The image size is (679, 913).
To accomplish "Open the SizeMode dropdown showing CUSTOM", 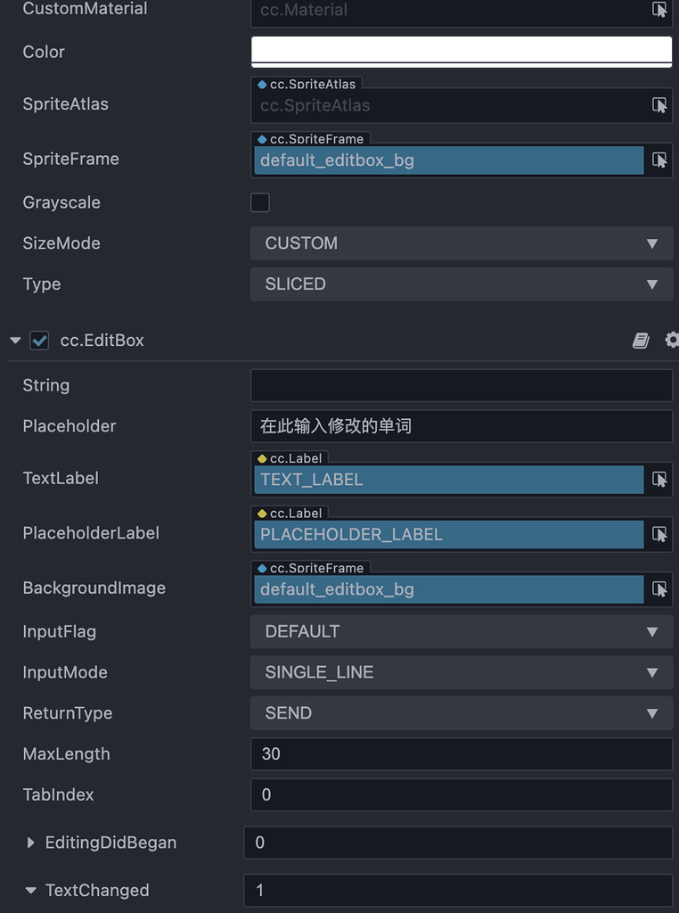I will 461,243.
